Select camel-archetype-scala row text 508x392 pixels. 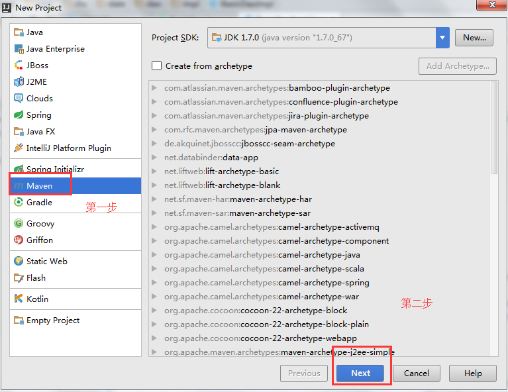point(264,269)
